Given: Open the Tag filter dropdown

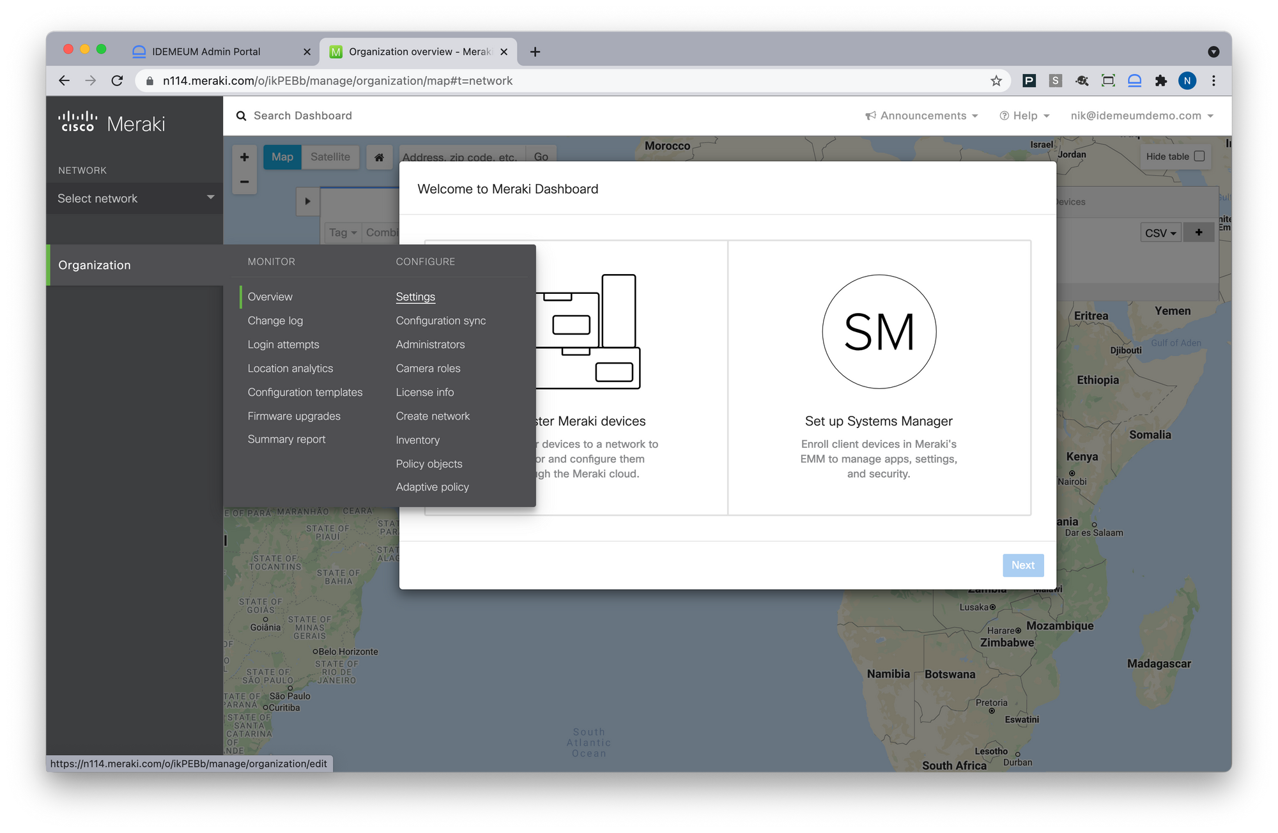Looking at the screenshot, I should pos(343,233).
